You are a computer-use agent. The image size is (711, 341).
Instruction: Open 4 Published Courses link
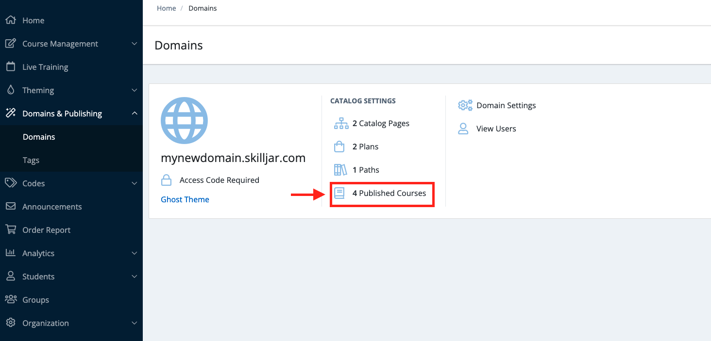pos(389,193)
